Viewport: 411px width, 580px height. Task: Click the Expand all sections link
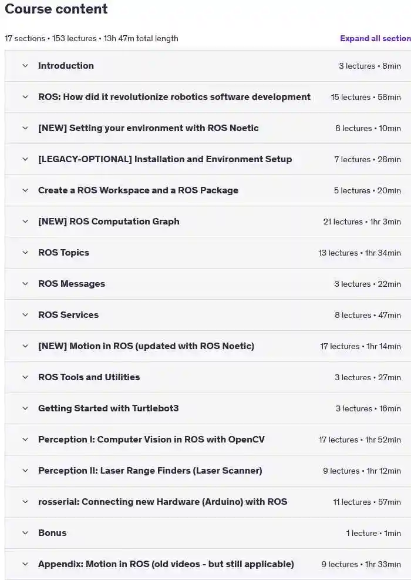(375, 38)
